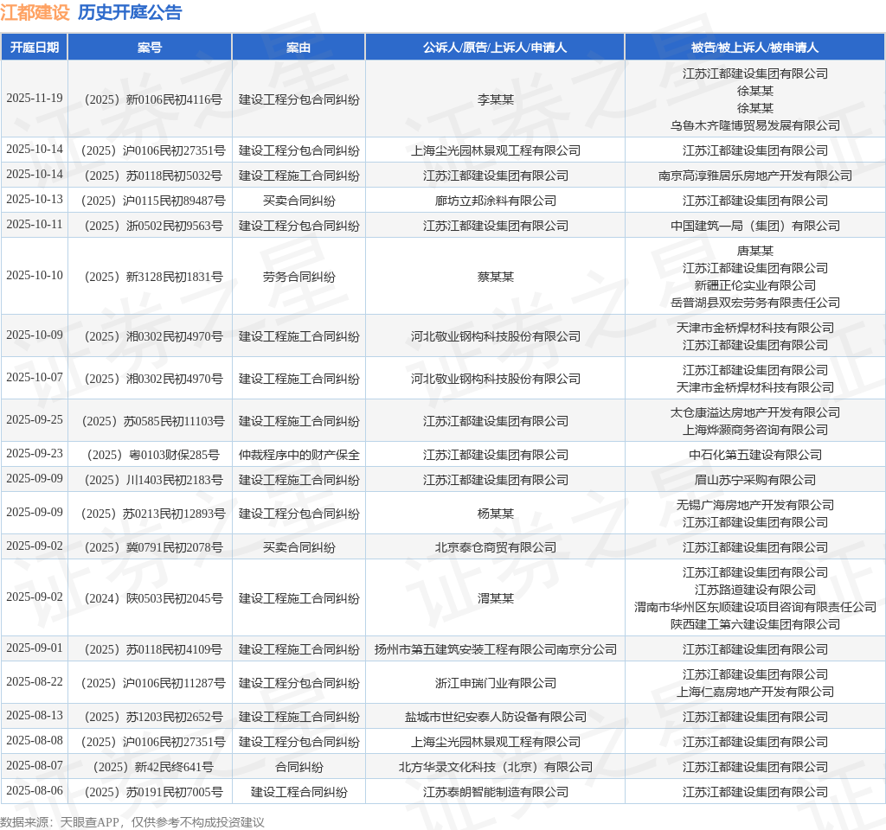Click plaintiff 江苏泰朗智能制造有限公司

(x=496, y=792)
